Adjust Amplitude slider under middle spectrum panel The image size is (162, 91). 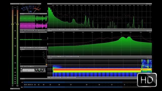pos(75,56)
